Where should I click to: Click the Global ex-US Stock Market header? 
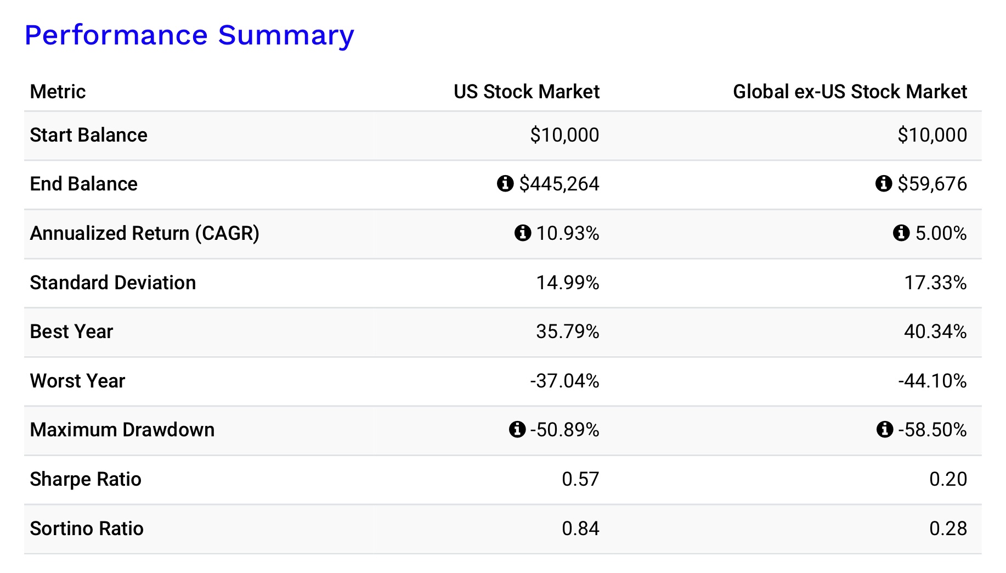[x=849, y=92]
